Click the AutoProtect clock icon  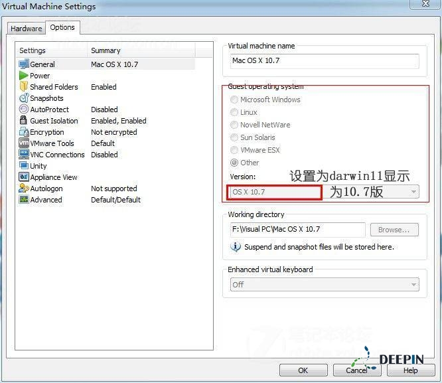[x=24, y=110]
